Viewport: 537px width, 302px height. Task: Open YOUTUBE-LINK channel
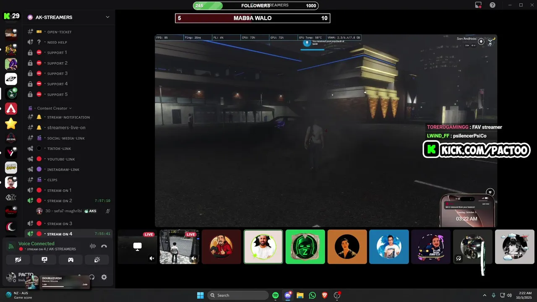69,159
